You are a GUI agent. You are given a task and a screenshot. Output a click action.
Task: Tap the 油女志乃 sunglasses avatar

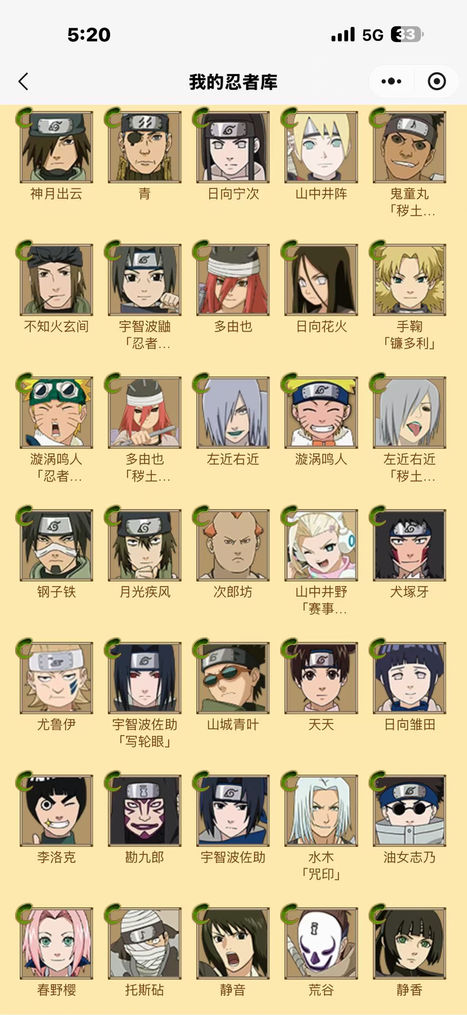click(409, 811)
